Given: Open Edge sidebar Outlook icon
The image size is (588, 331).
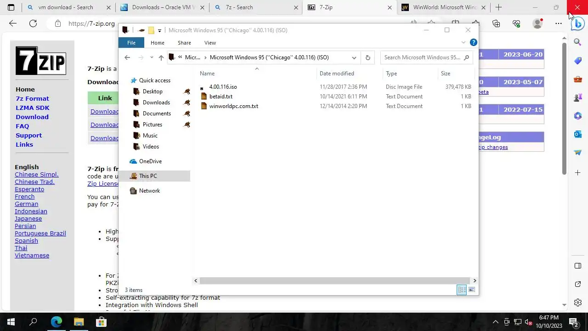Looking at the screenshot, I should click(578, 134).
